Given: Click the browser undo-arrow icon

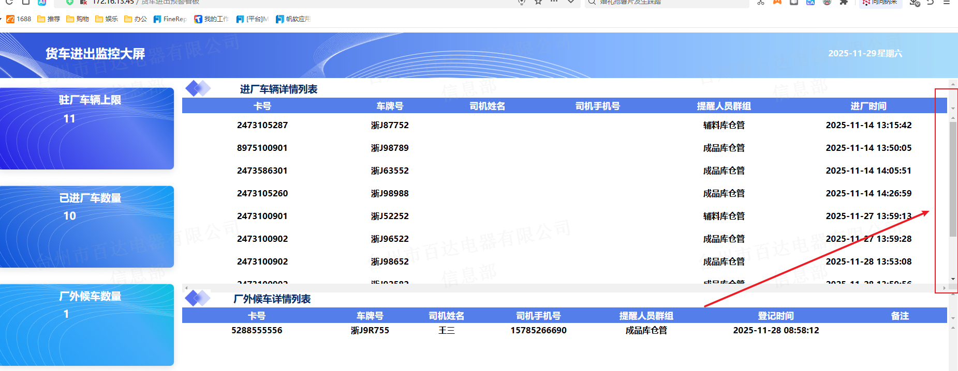Looking at the screenshot, I should coord(931,2).
